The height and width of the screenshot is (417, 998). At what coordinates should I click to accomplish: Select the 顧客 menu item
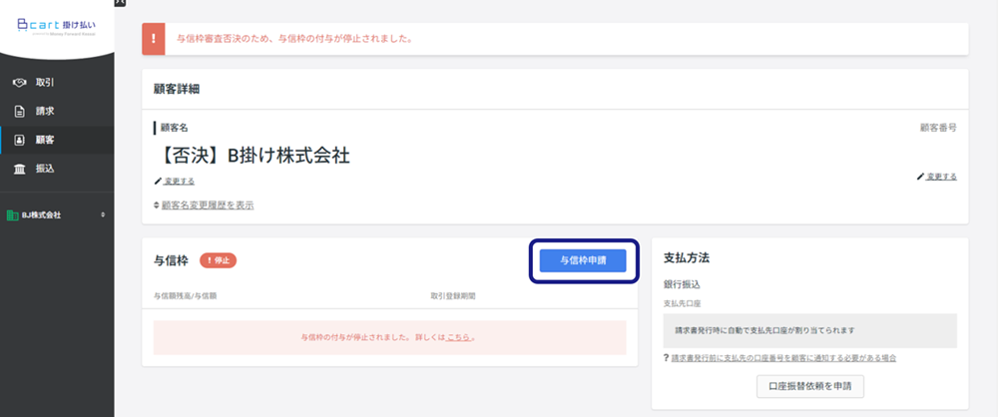(x=57, y=140)
